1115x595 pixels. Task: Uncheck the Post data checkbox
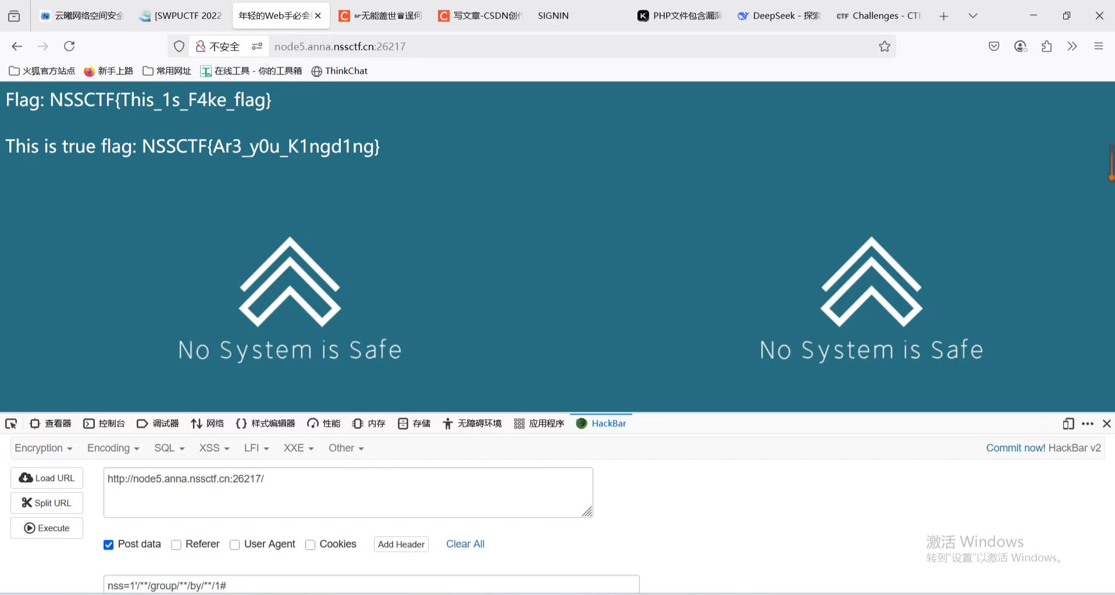pyautogui.click(x=108, y=544)
